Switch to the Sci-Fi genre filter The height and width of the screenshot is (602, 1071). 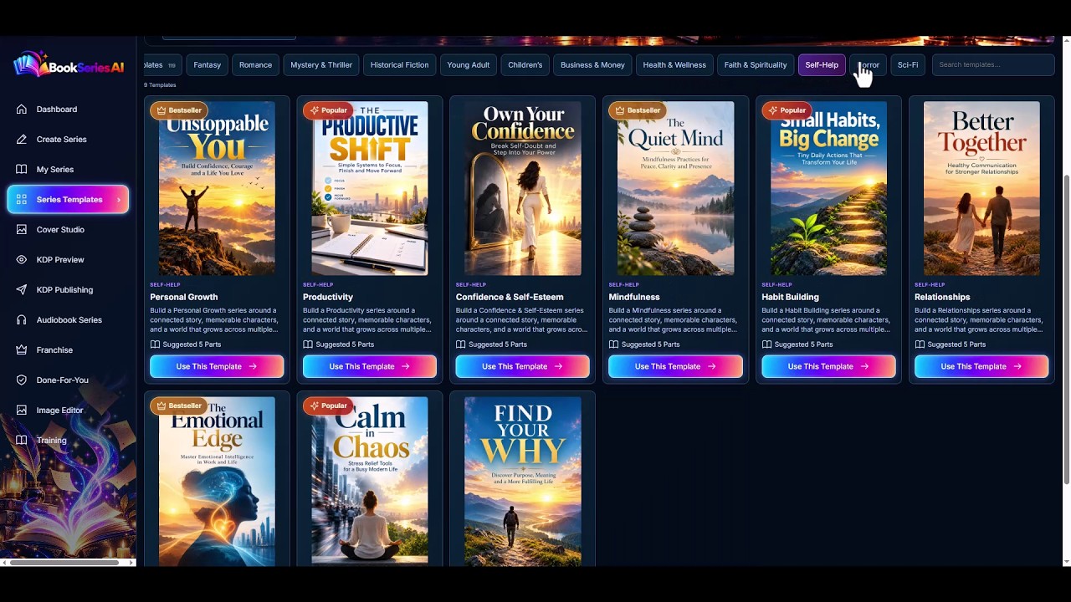(908, 65)
